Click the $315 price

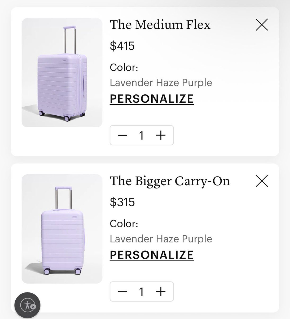[122, 202]
